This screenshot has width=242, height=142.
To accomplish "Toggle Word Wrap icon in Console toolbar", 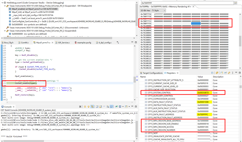I will tap(104, 106).
